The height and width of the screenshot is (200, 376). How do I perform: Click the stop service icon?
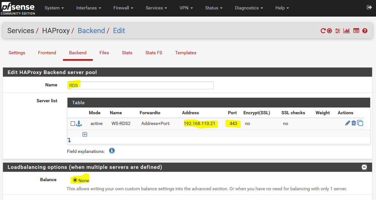(330, 31)
